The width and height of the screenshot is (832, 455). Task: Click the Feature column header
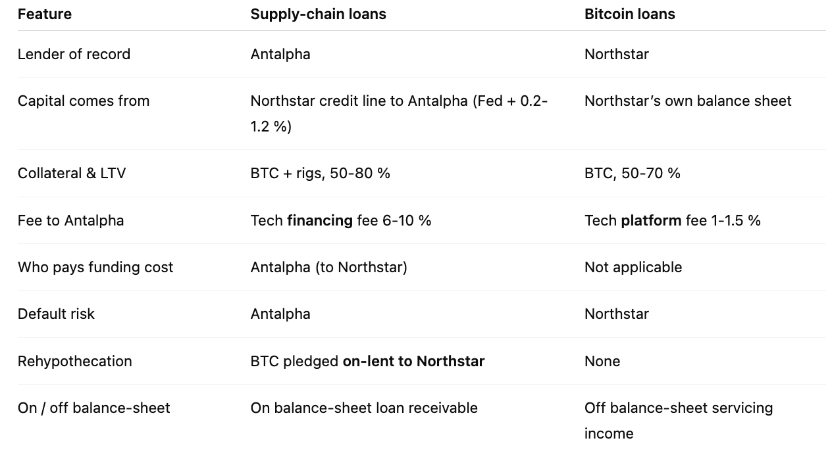click(x=45, y=14)
